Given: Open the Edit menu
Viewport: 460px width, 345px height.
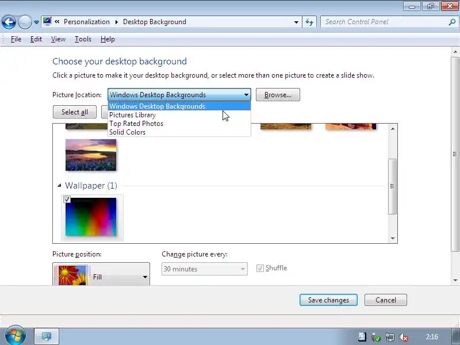Looking at the screenshot, I should coord(36,39).
